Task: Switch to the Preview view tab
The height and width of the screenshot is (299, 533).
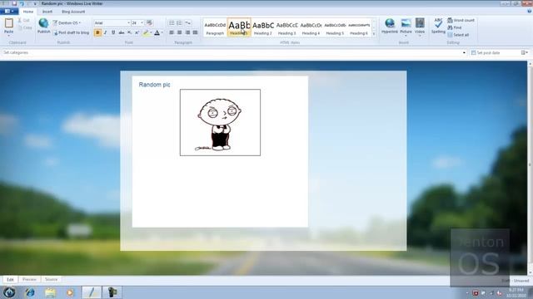Action: click(x=29, y=279)
